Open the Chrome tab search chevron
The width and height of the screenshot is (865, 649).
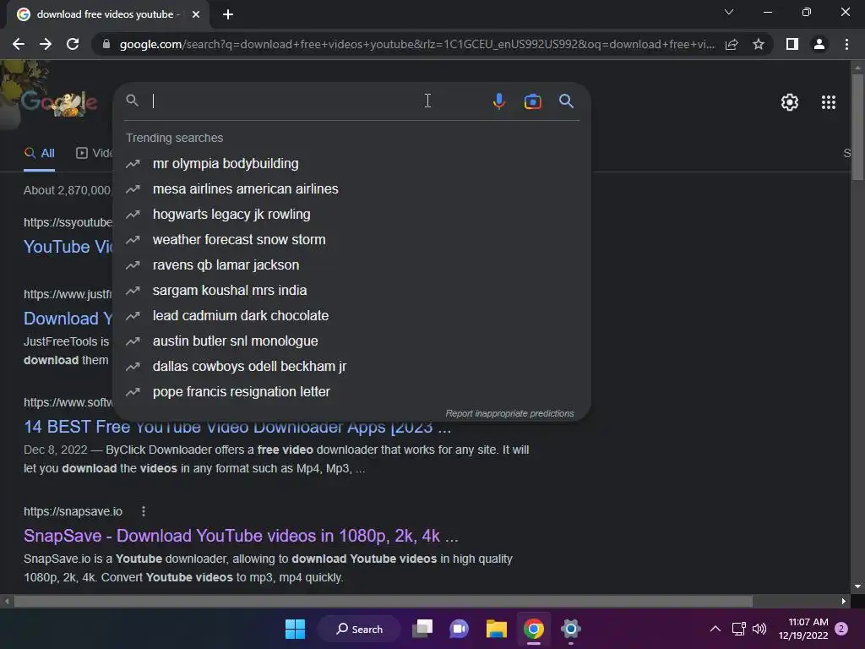tap(729, 12)
